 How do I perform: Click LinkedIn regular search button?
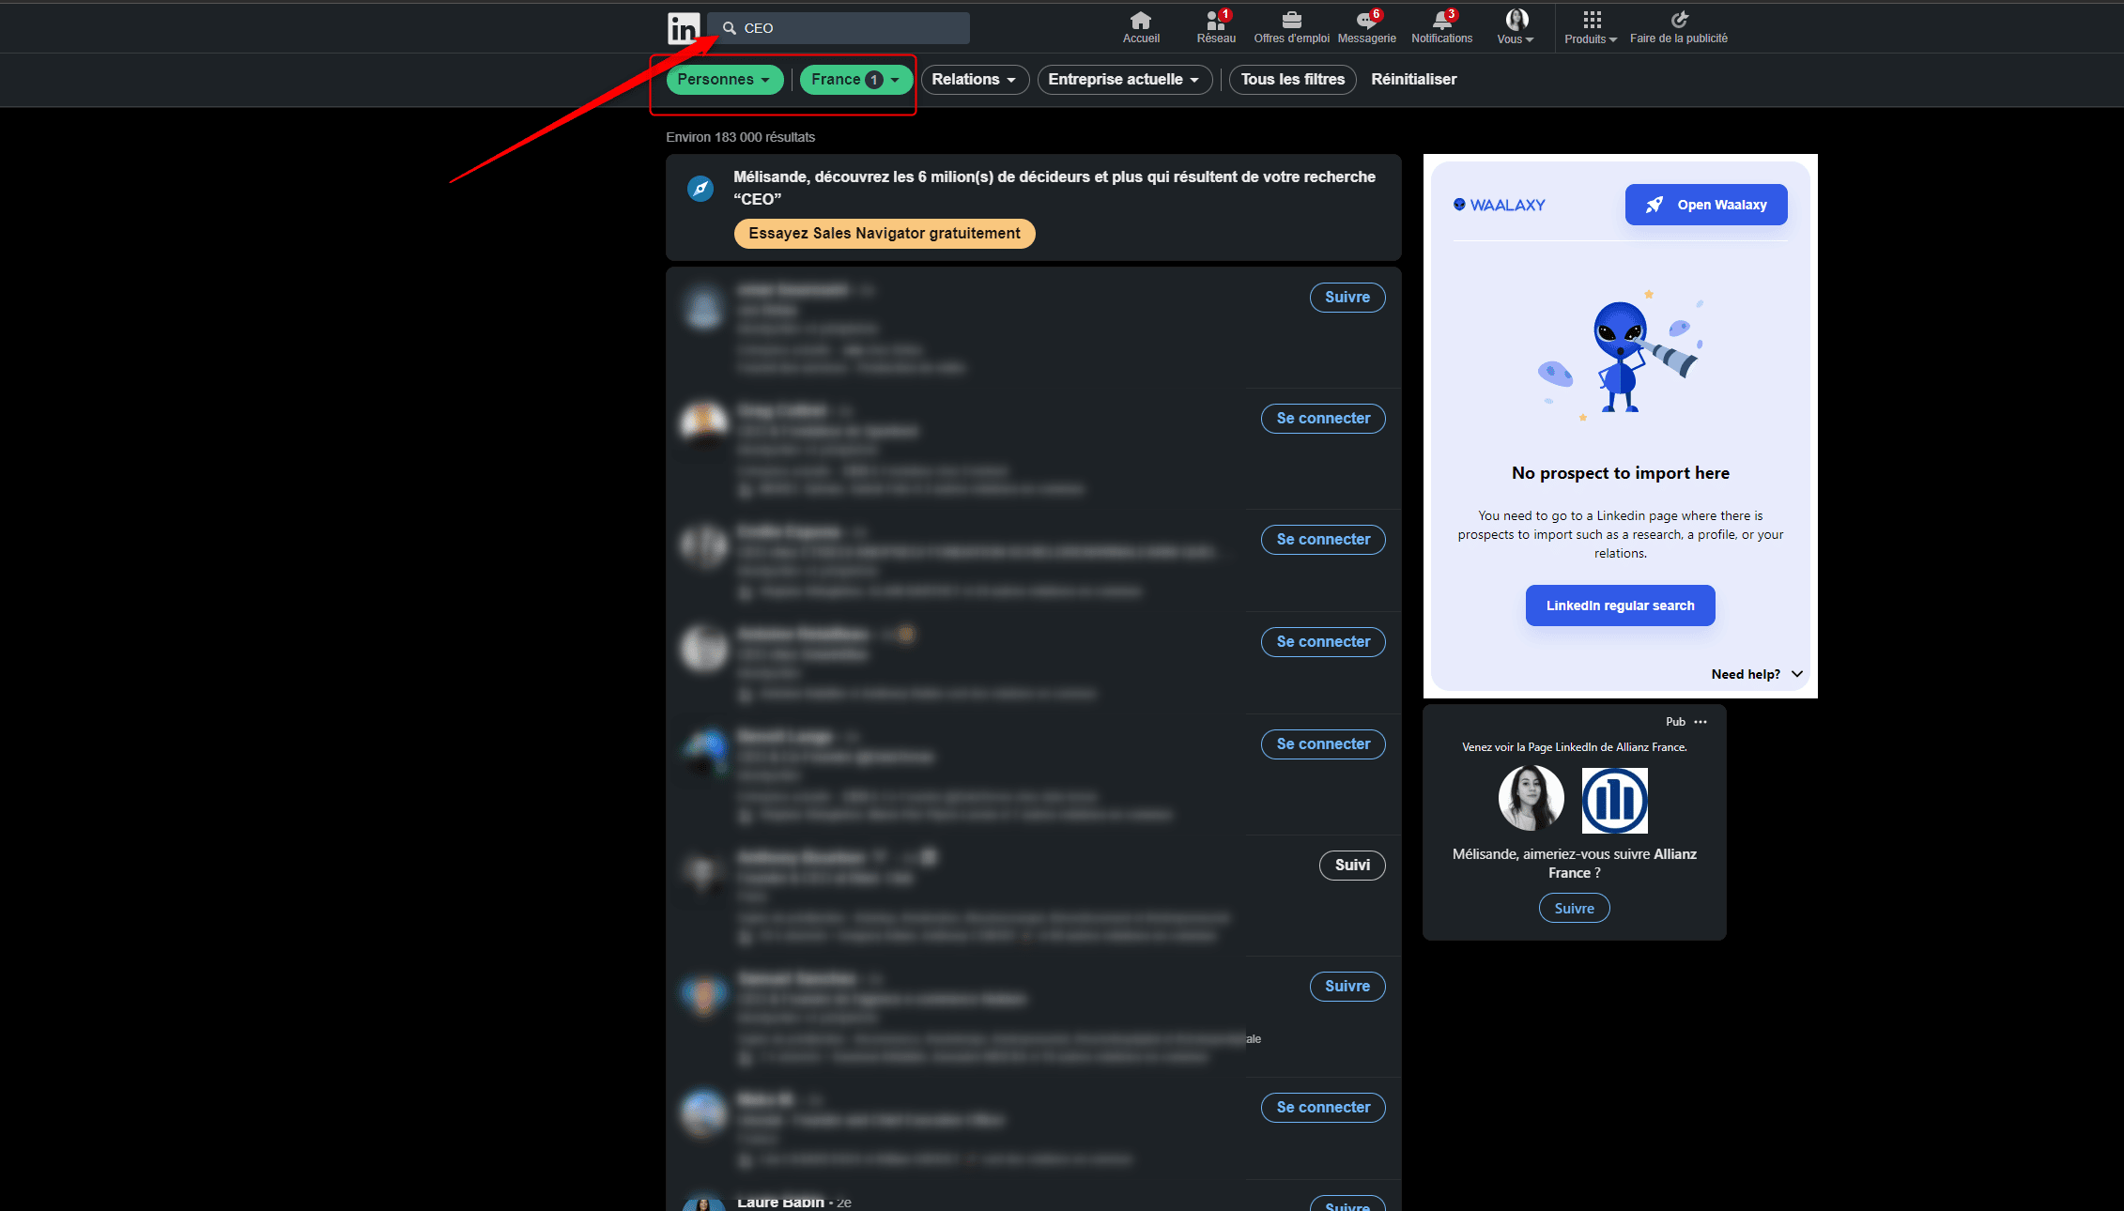[1619, 604]
